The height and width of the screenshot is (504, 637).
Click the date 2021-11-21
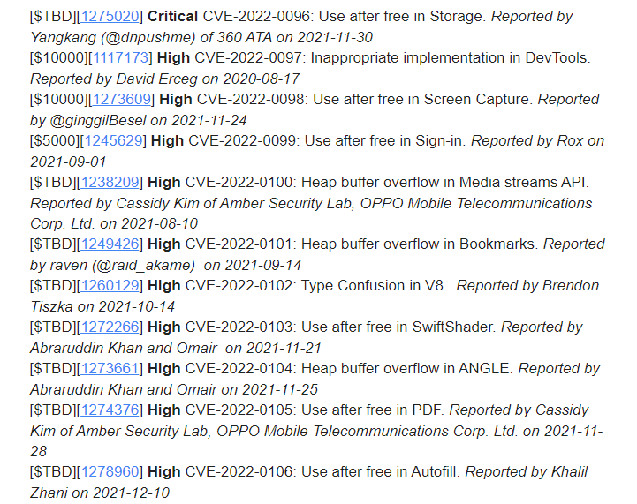tap(284, 348)
